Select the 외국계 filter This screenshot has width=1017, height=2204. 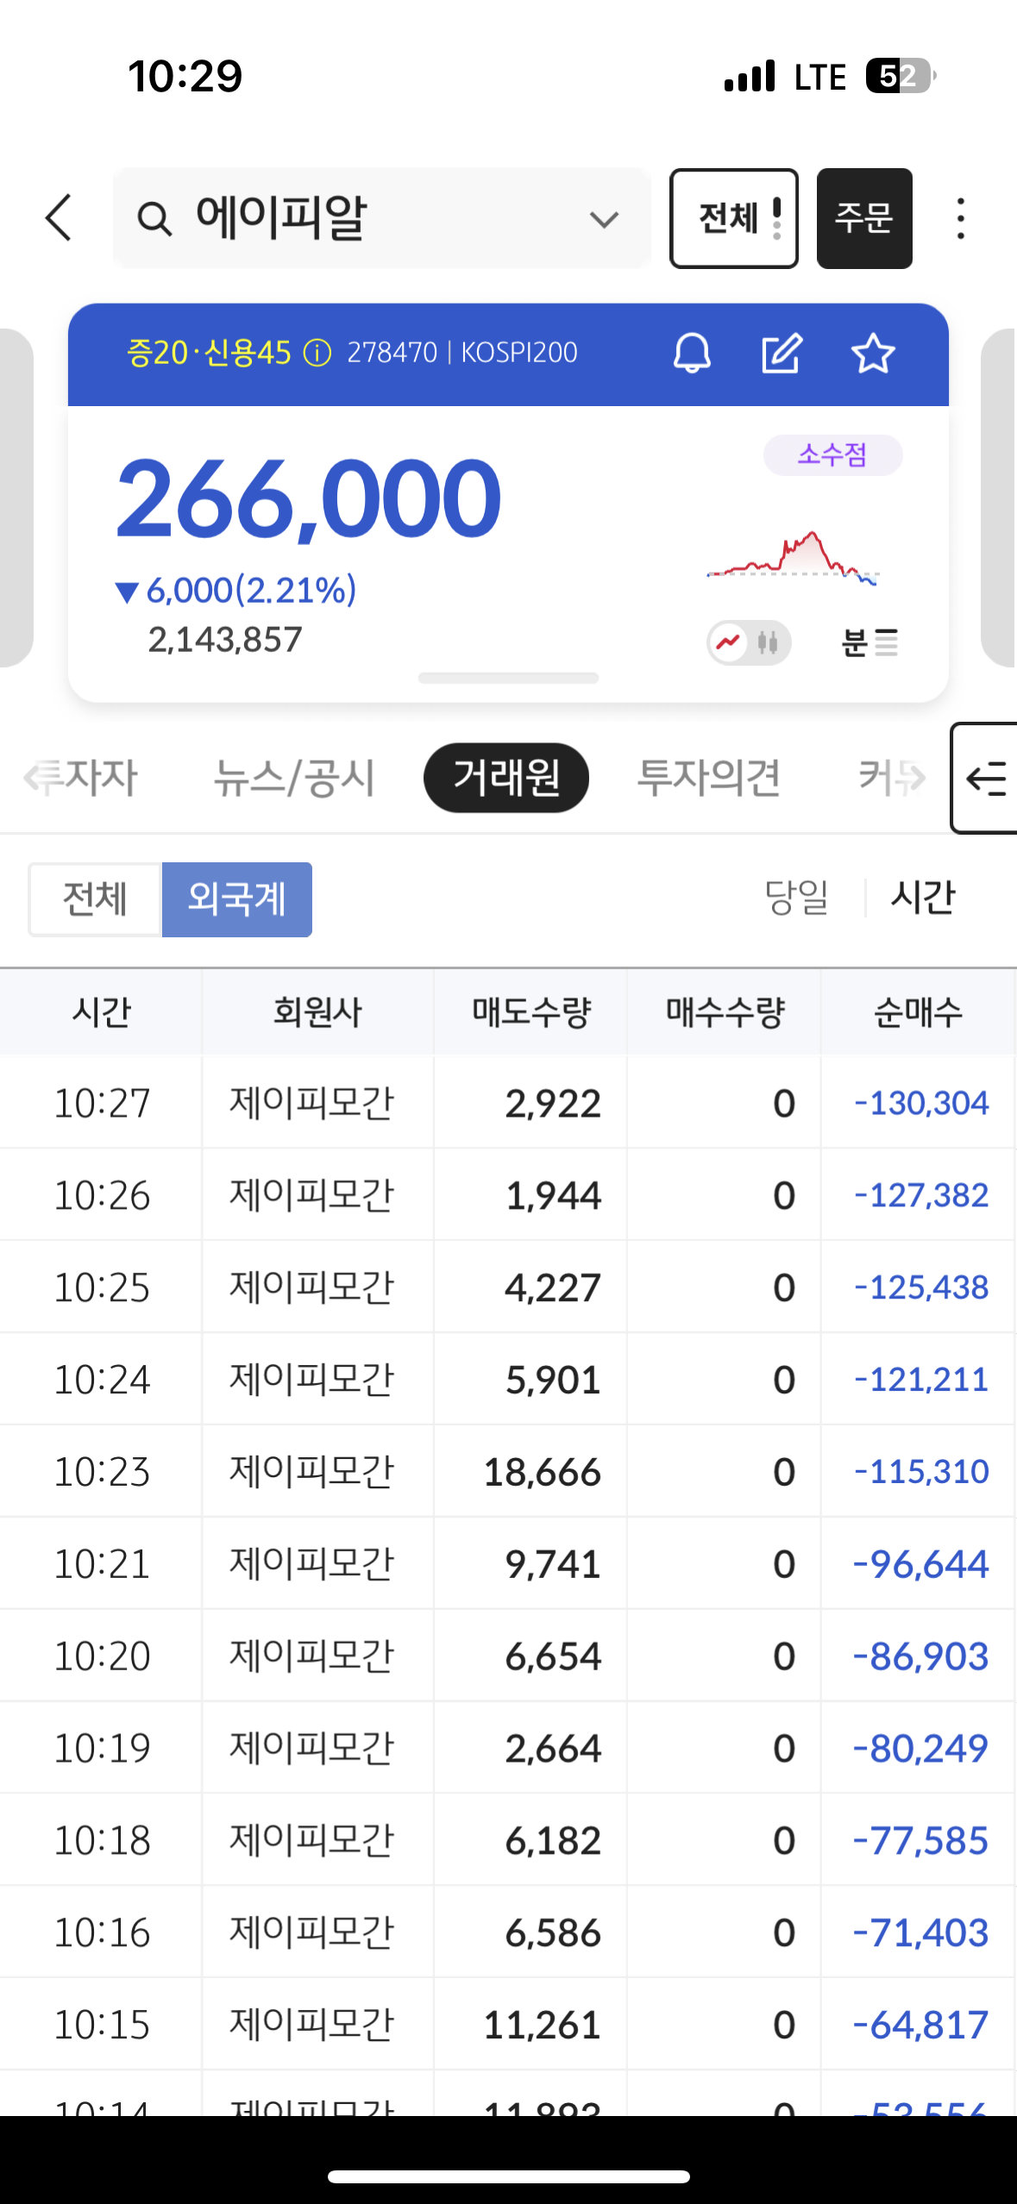click(x=237, y=899)
